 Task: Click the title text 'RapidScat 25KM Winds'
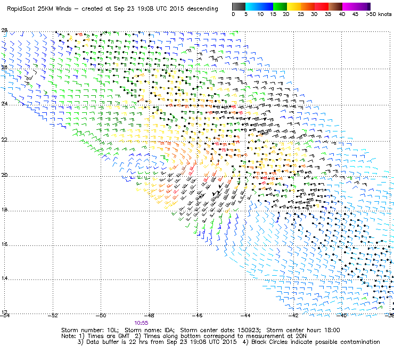click(39, 9)
